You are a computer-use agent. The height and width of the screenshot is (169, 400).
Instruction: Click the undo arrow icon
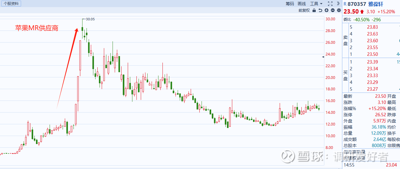[x=320, y=10]
